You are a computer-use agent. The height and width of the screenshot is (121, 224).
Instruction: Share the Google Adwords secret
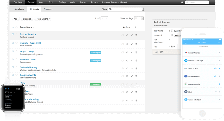pos(127,76)
